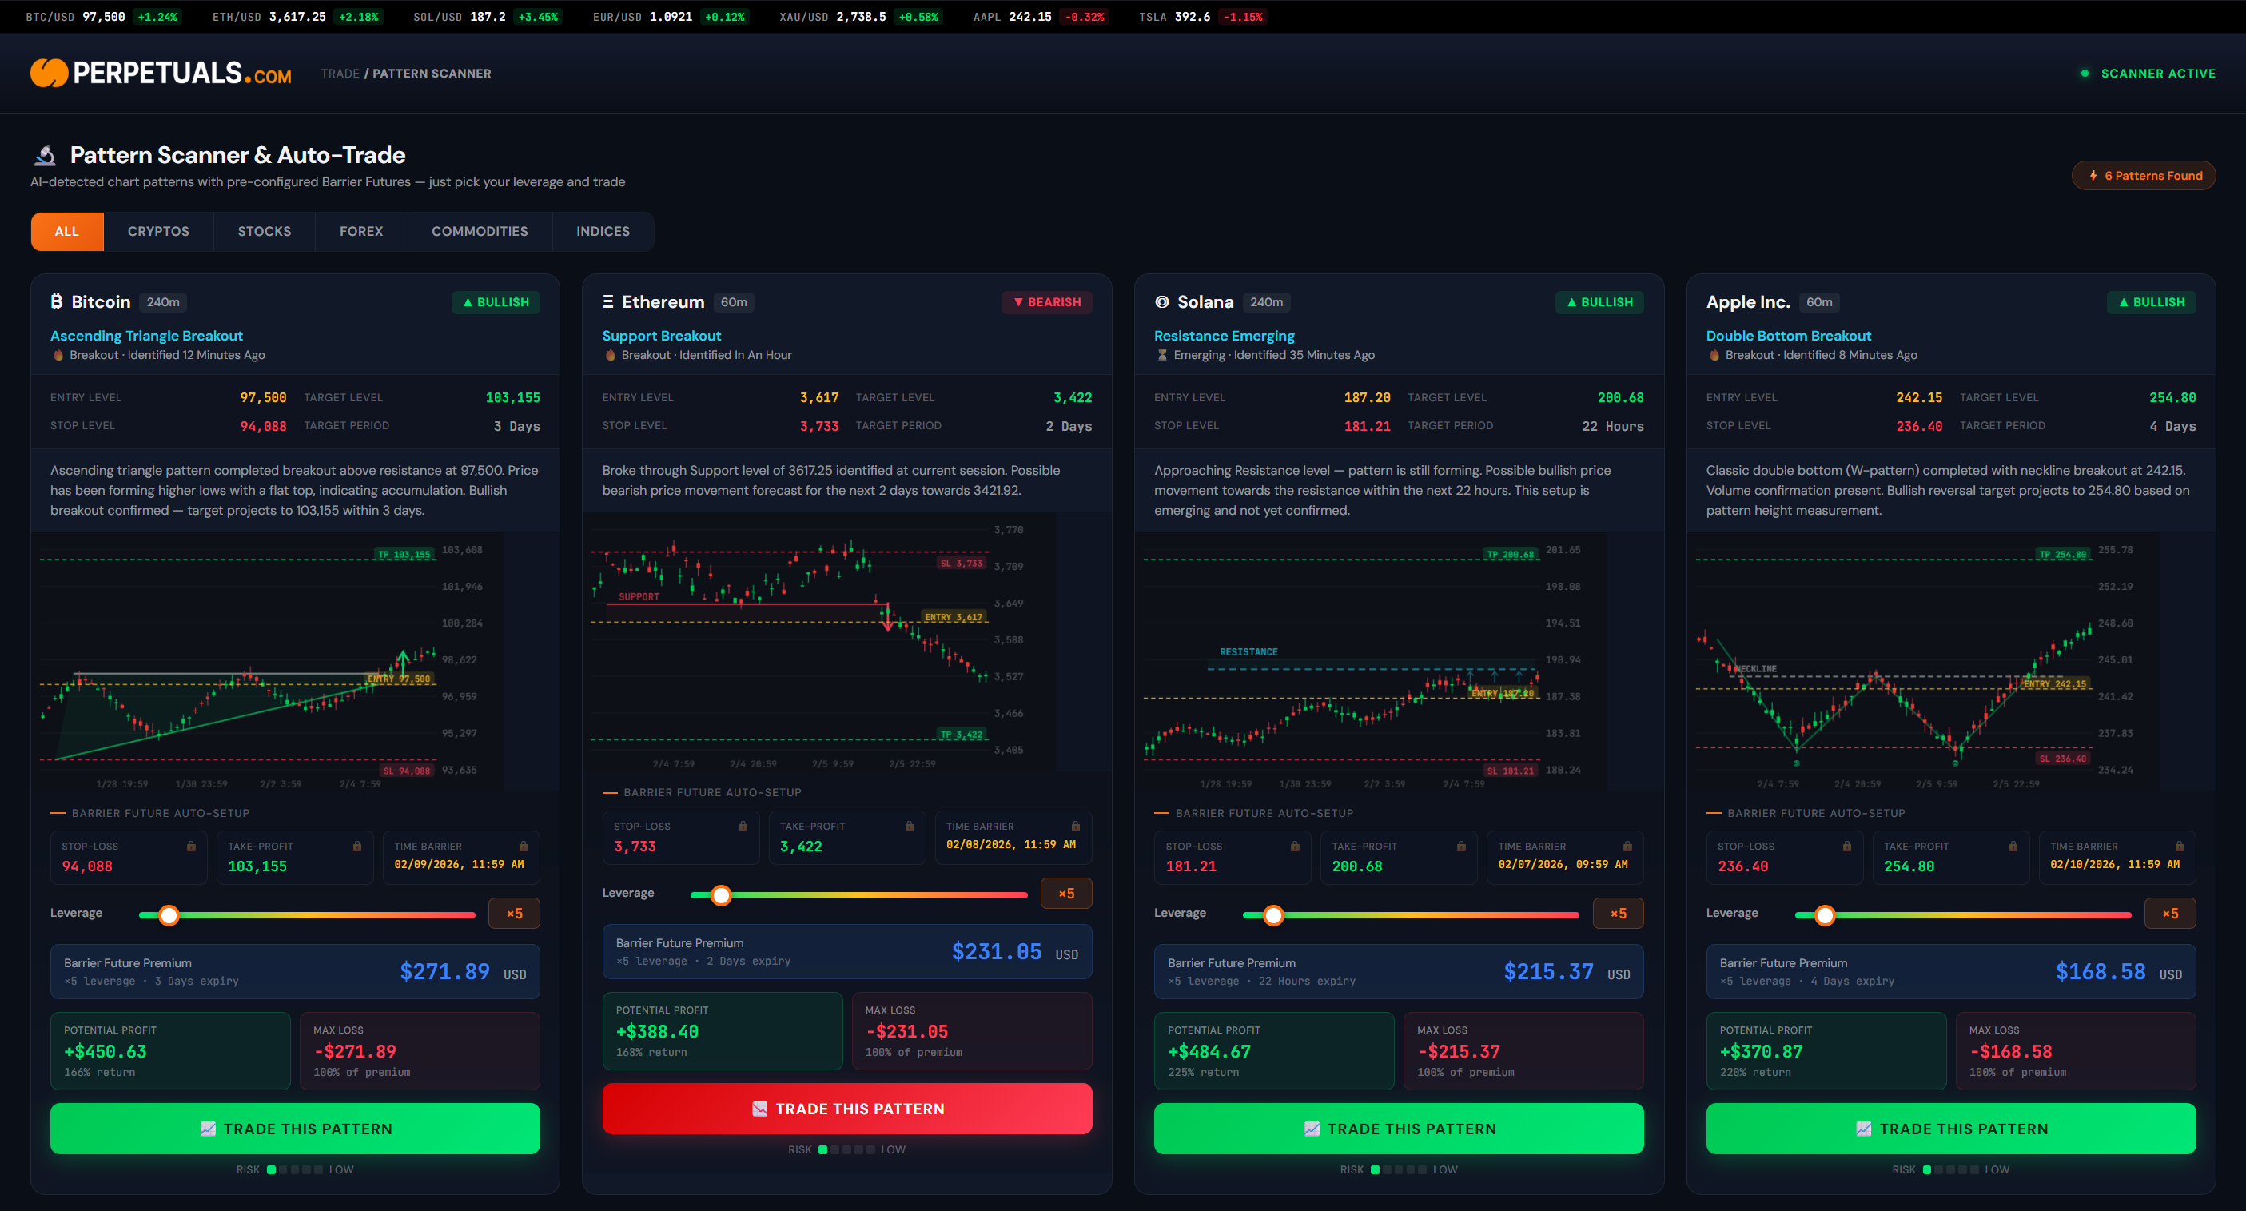Open the COMMODITIES filter tab
This screenshot has width=2246, height=1211.
(480, 231)
